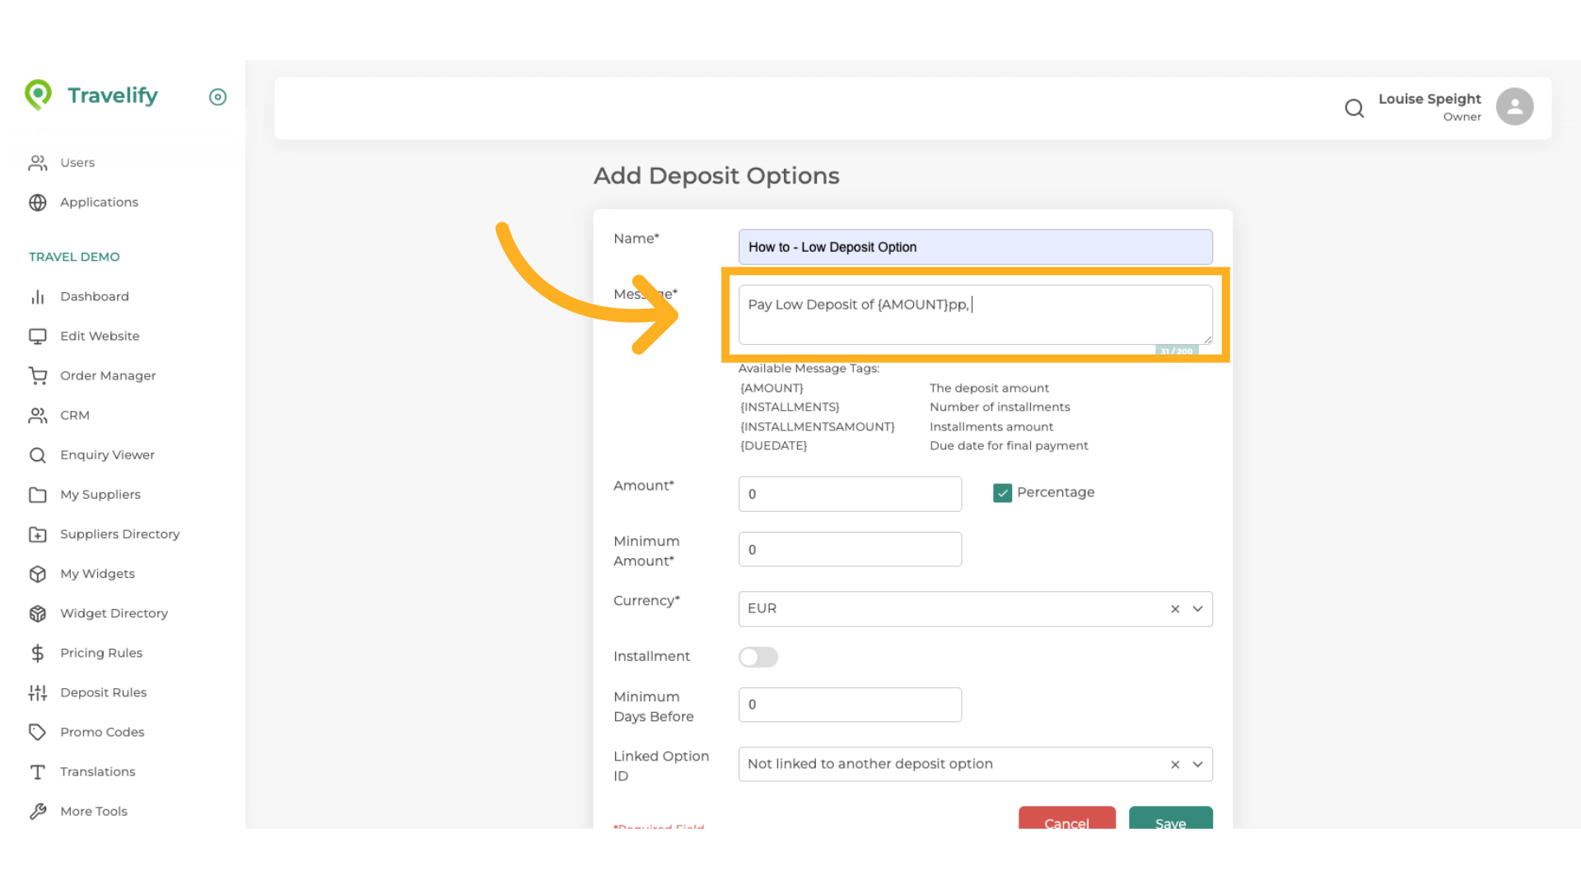Screen dimensions: 1581x889
Task: Enable the Installment toggle
Action: click(x=758, y=657)
